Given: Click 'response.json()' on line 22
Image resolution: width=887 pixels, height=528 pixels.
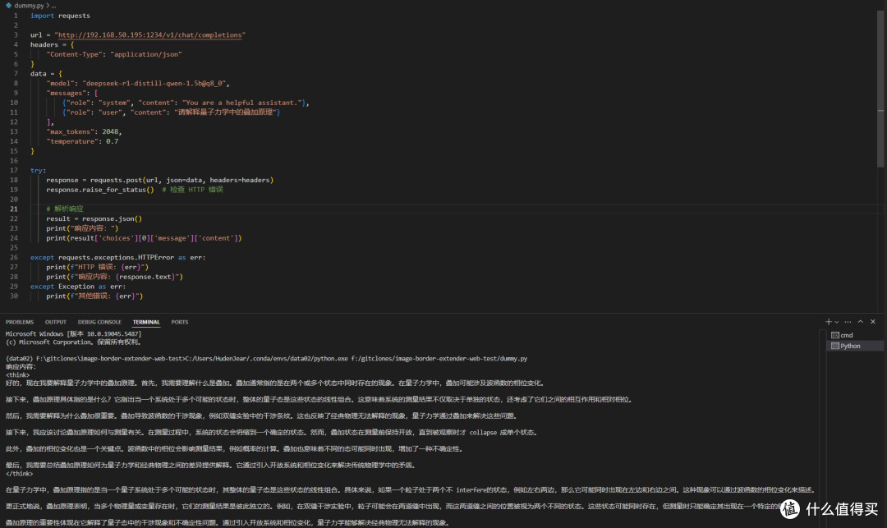Looking at the screenshot, I should coord(112,218).
